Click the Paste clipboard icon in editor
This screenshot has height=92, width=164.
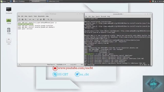point(44,19)
